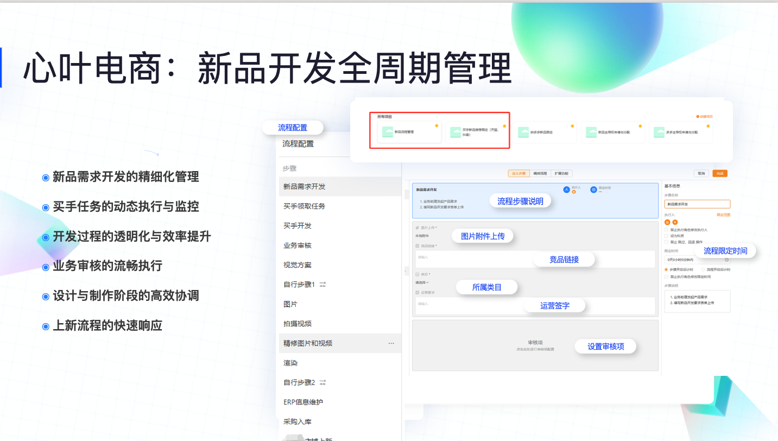Toggle the star on 新品主导权申请与分配 card
The width and height of the screenshot is (778, 441).
click(640, 126)
